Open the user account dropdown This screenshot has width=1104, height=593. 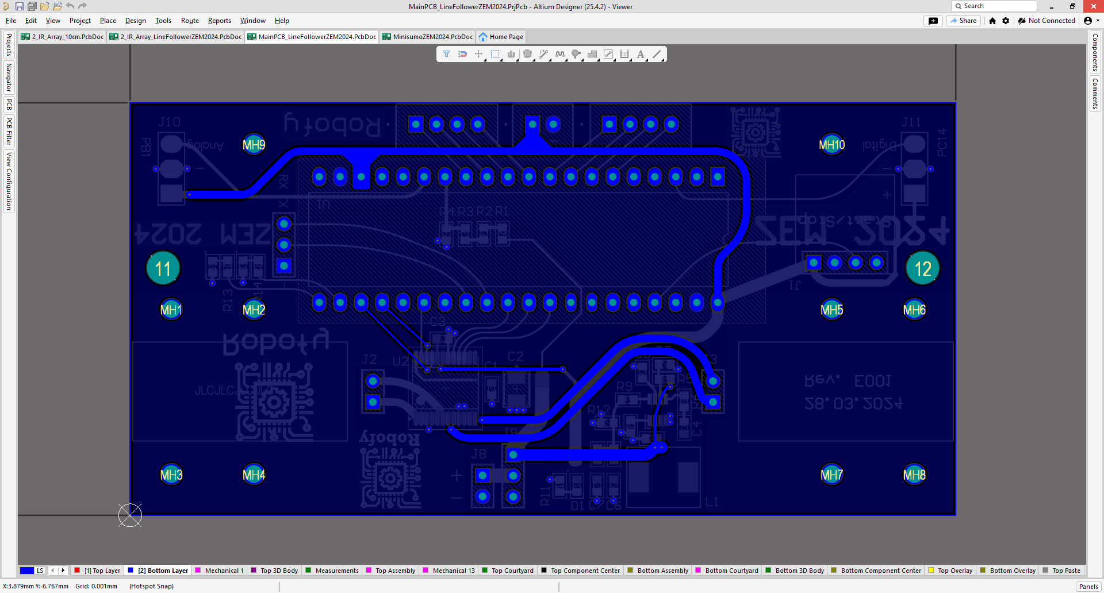pyautogui.click(x=1091, y=21)
